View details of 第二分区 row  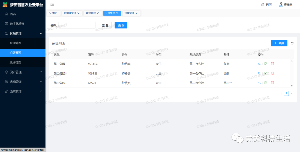[x=259, y=73]
